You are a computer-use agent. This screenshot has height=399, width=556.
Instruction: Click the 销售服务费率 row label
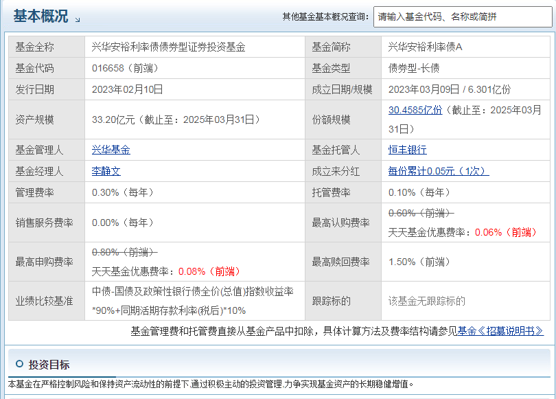(x=45, y=223)
